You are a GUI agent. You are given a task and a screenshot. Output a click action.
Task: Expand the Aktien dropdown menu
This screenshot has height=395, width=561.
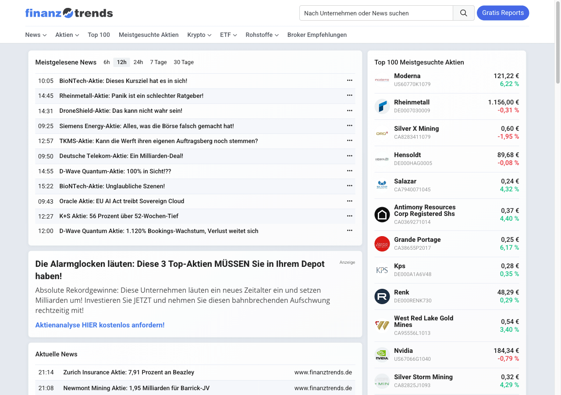pos(67,35)
